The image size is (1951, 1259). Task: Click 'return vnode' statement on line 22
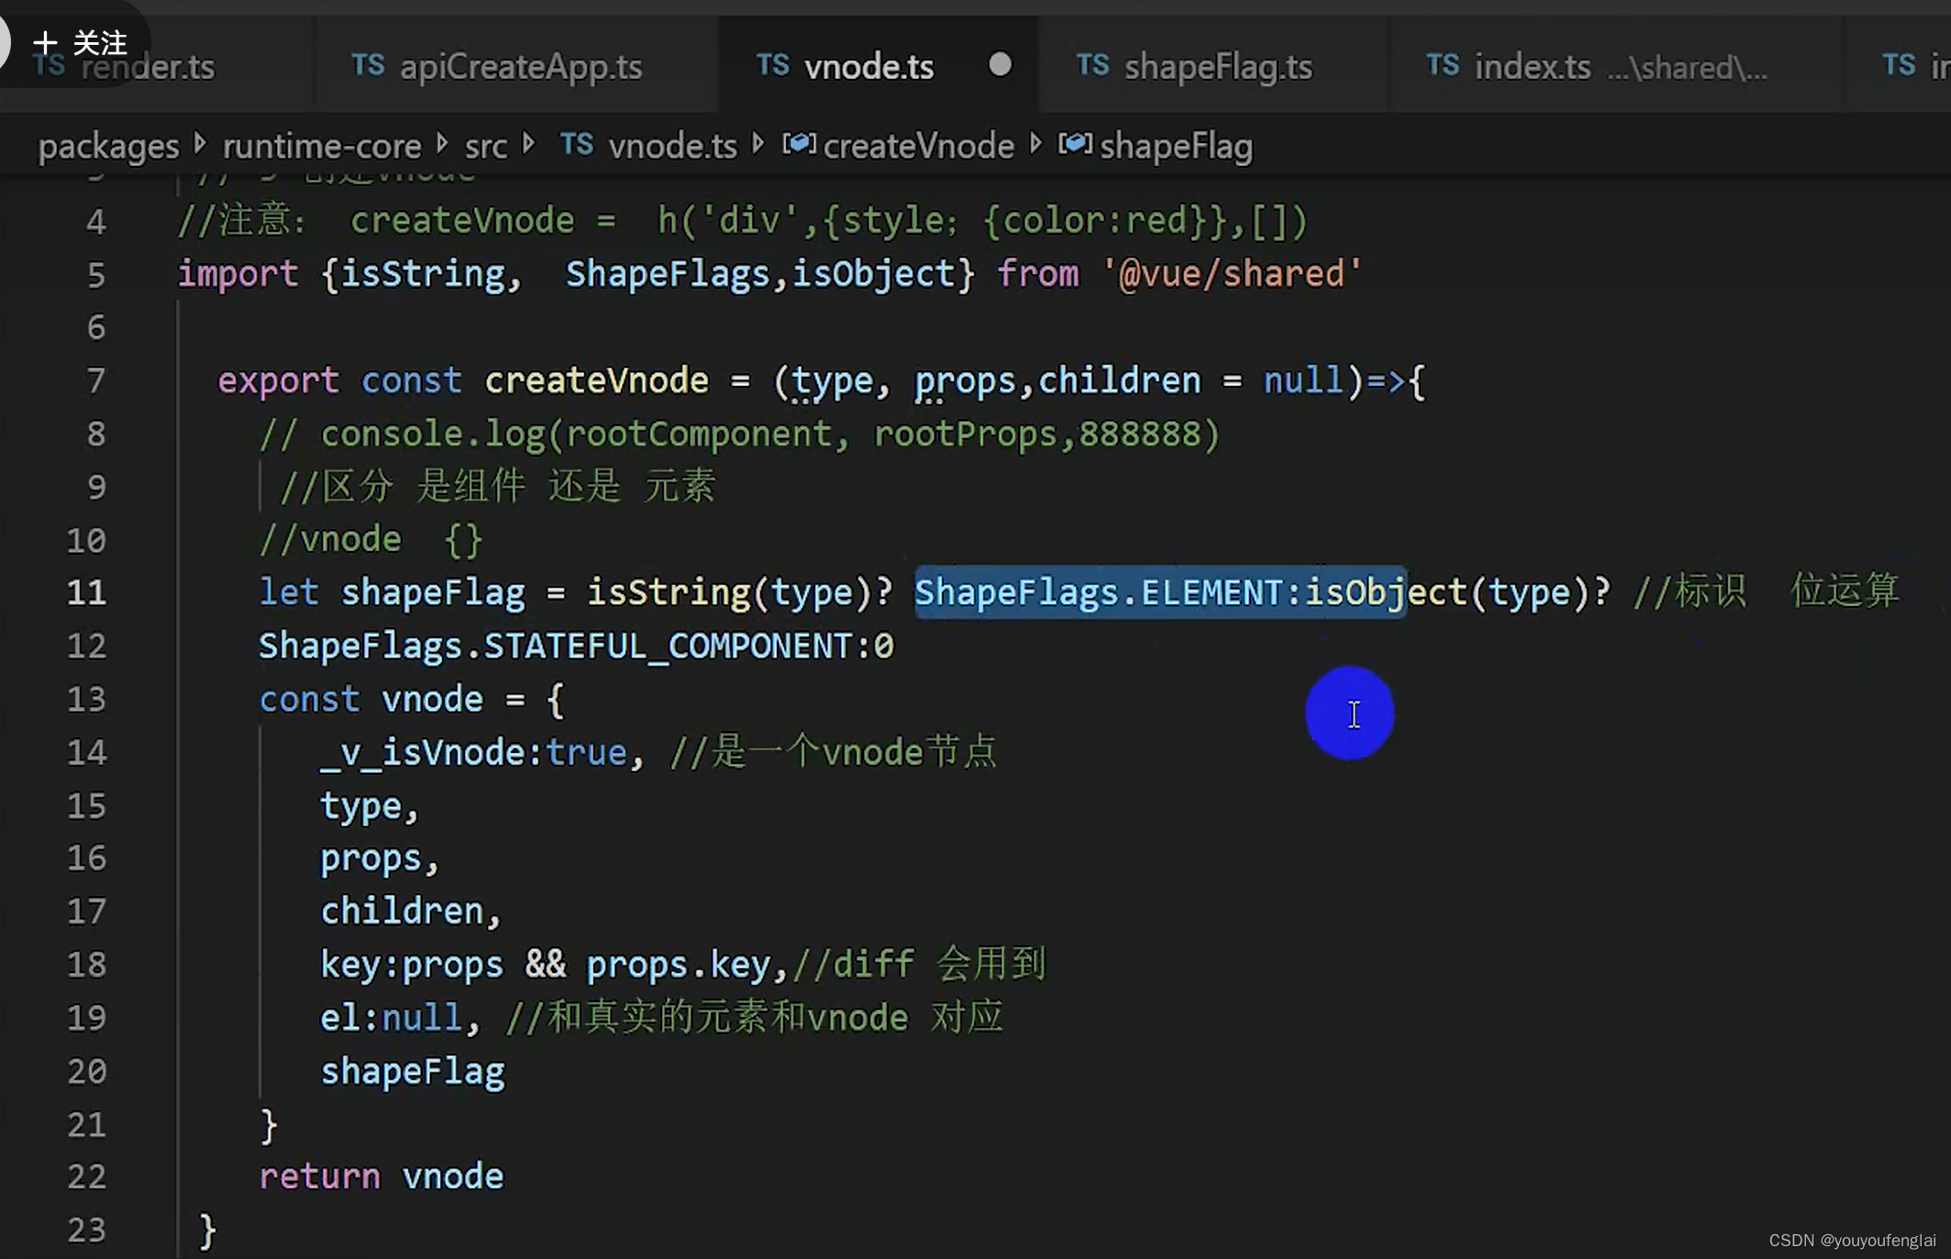pos(382,1176)
